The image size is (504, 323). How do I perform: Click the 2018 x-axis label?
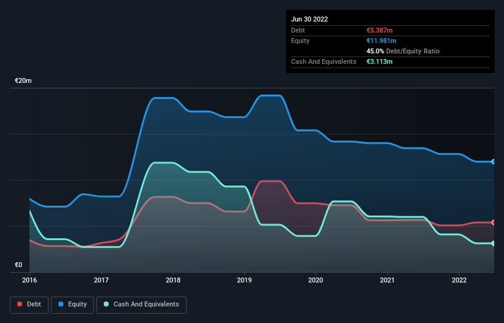tap(173, 280)
